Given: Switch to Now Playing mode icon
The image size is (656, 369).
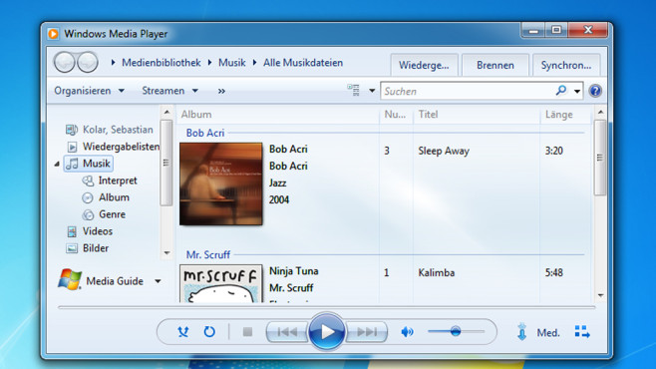Looking at the screenshot, I should click(x=582, y=332).
